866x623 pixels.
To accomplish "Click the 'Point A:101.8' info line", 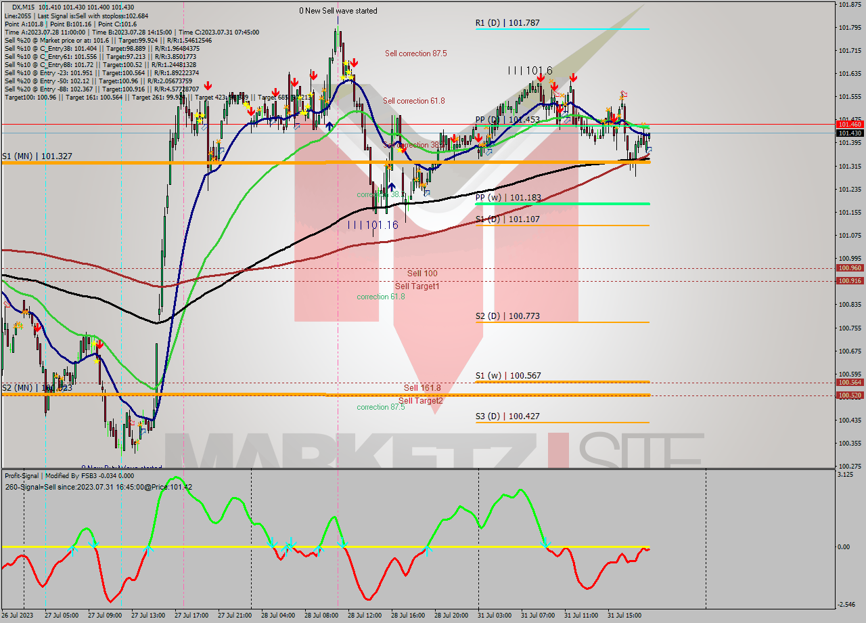I will pyautogui.click(x=70, y=24).
